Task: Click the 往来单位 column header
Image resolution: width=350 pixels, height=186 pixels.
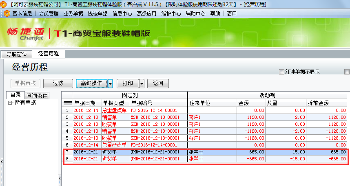Action: click(x=212, y=103)
